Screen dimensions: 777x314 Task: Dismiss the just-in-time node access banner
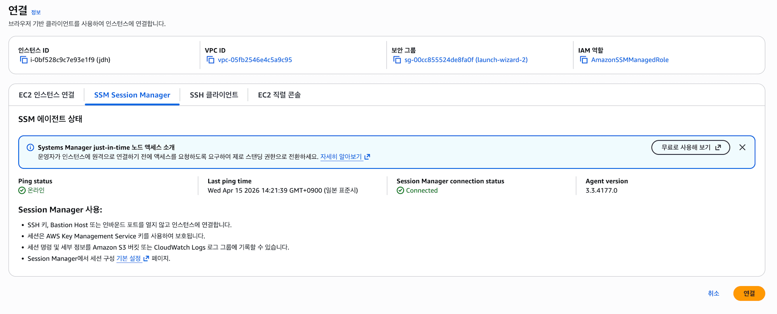click(742, 147)
